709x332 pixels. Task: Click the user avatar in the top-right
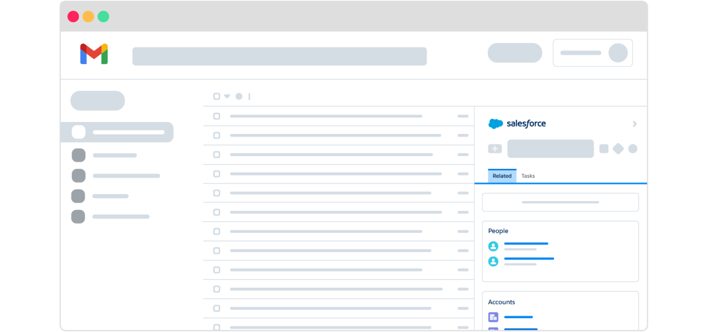click(x=618, y=52)
